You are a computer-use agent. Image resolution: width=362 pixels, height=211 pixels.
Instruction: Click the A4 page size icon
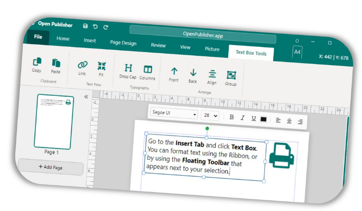pyautogui.click(x=297, y=52)
